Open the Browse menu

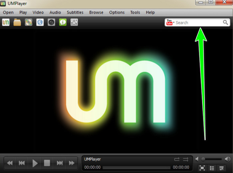96,12
